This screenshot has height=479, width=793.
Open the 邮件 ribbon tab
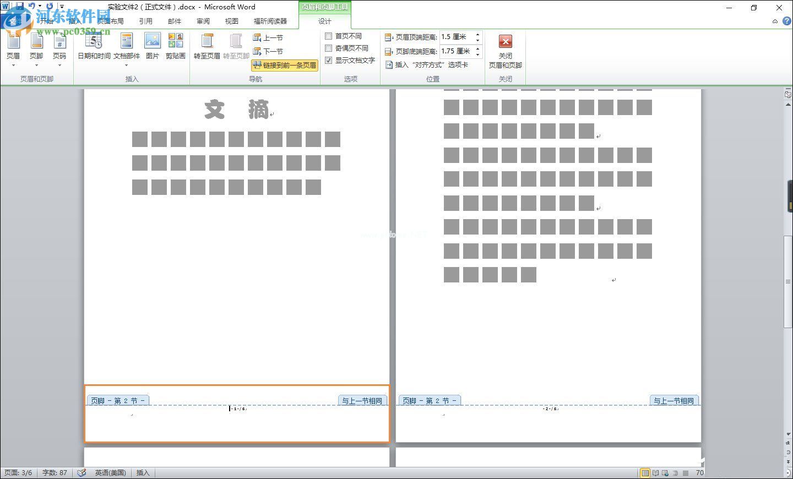click(175, 21)
